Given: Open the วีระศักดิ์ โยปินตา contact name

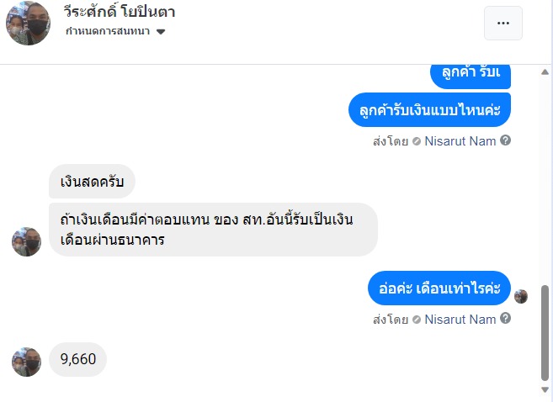Looking at the screenshot, I should [119, 12].
